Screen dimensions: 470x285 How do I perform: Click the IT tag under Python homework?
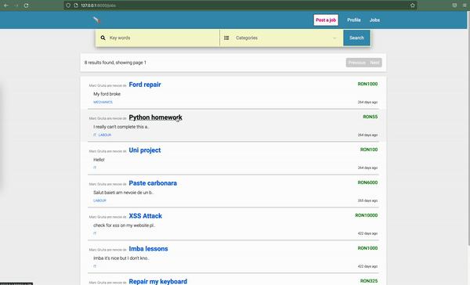[x=95, y=135]
